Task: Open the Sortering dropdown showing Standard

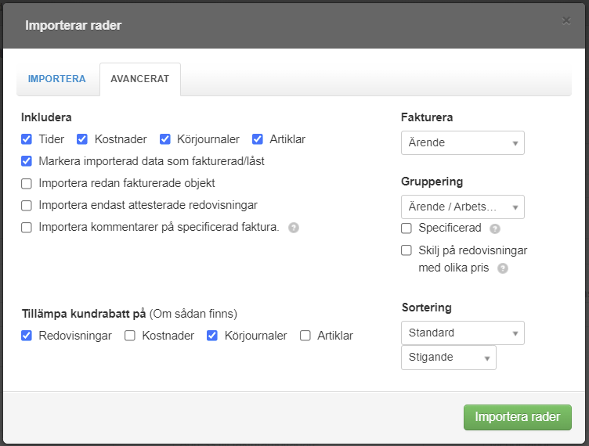Action: [x=462, y=333]
